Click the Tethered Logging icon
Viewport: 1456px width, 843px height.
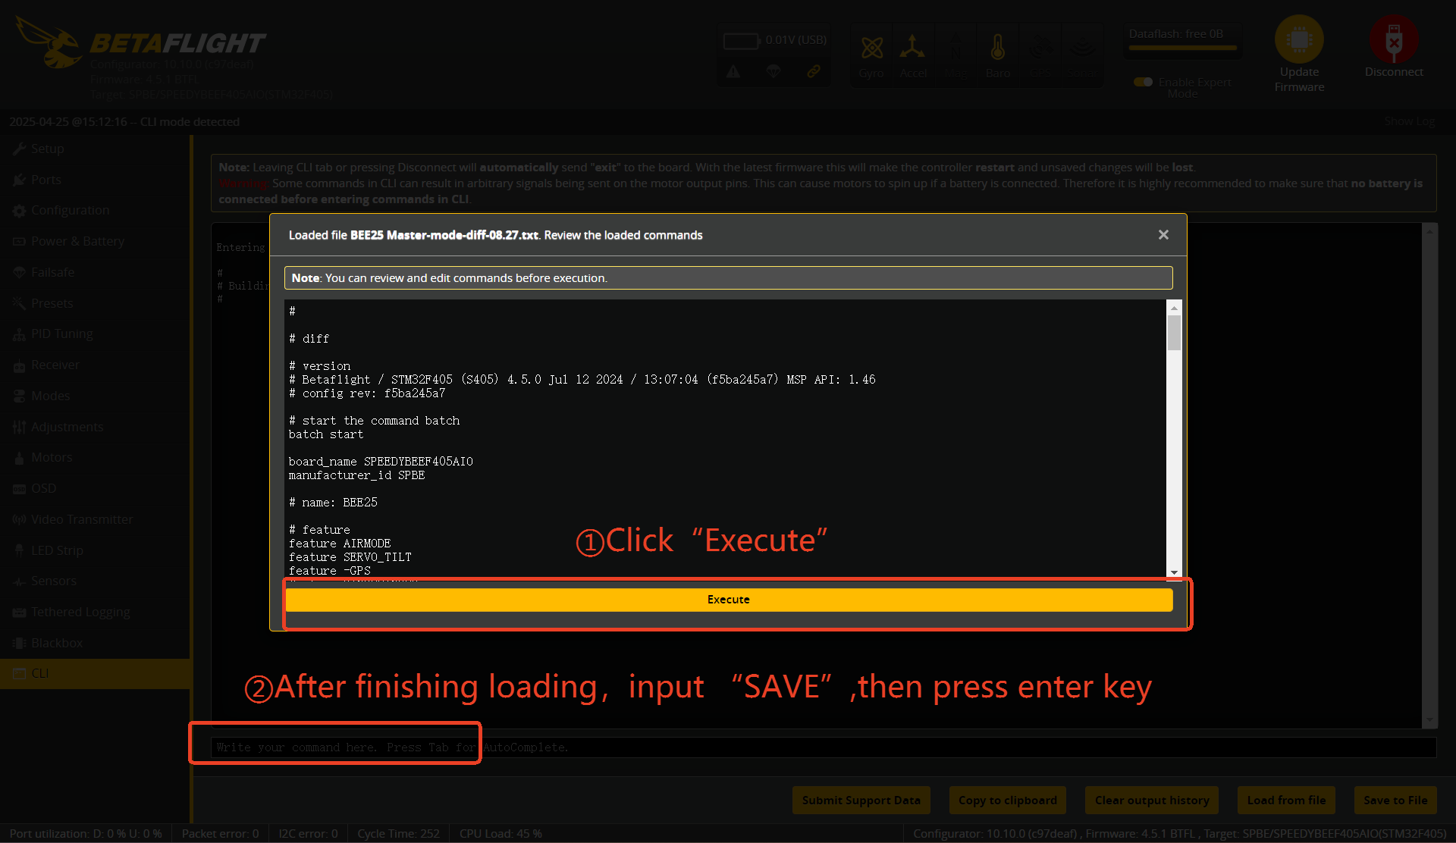click(x=19, y=613)
